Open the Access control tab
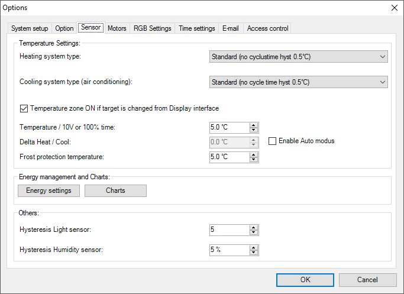404x294 pixels. tap(267, 28)
